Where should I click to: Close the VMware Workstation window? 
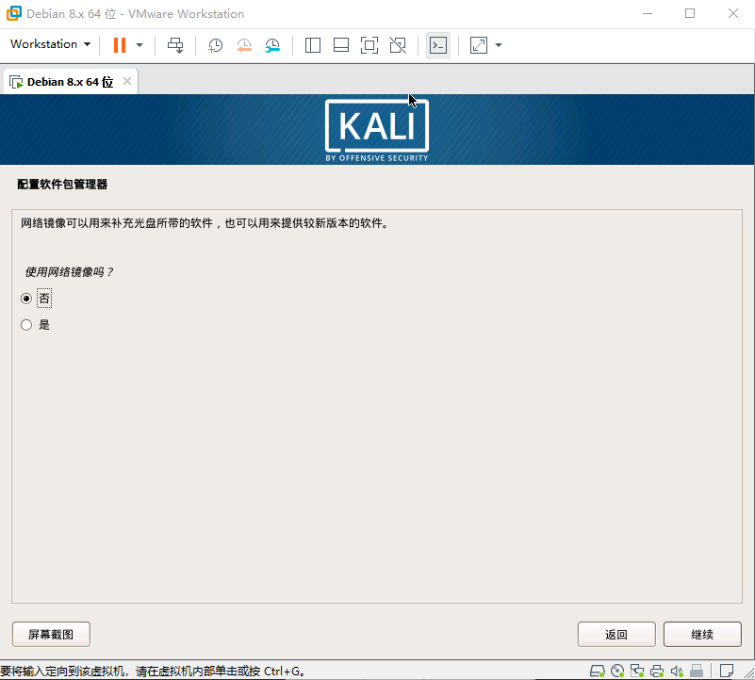733,13
